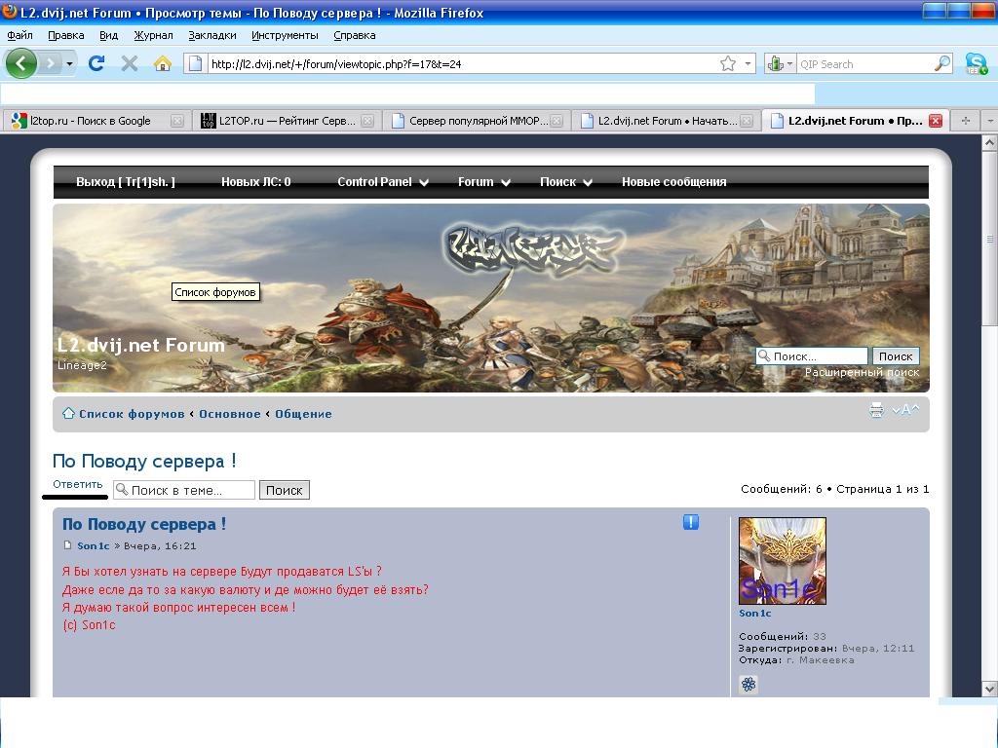Image resolution: width=998 pixels, height=748 pixels.
Task: Open Расширенный поиск link
Action: pos(862,372)
